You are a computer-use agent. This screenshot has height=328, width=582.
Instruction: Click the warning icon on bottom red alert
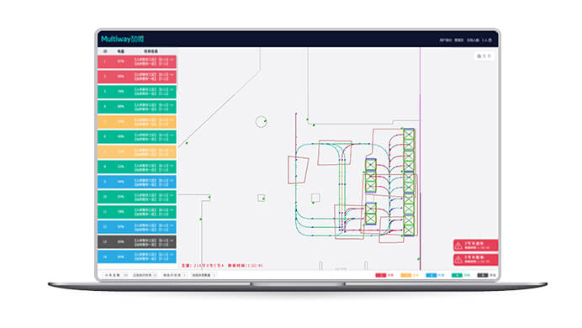click(x=458, y=259)
